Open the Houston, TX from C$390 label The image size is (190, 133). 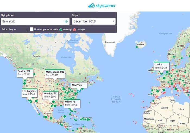tap(50, 95)
